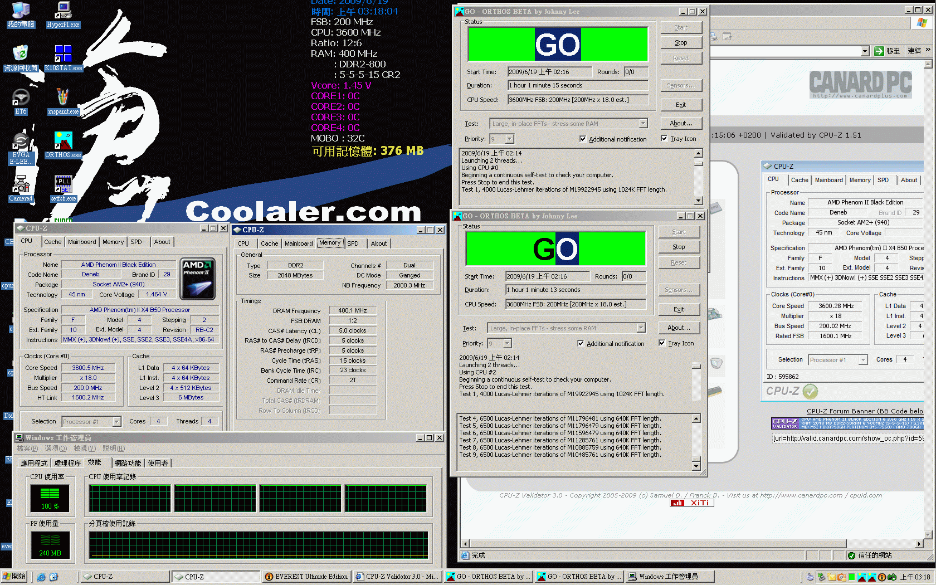The image size is (936, 585).
Task: Open the setfsb.exe desktop icon
Action: [63, 188]
